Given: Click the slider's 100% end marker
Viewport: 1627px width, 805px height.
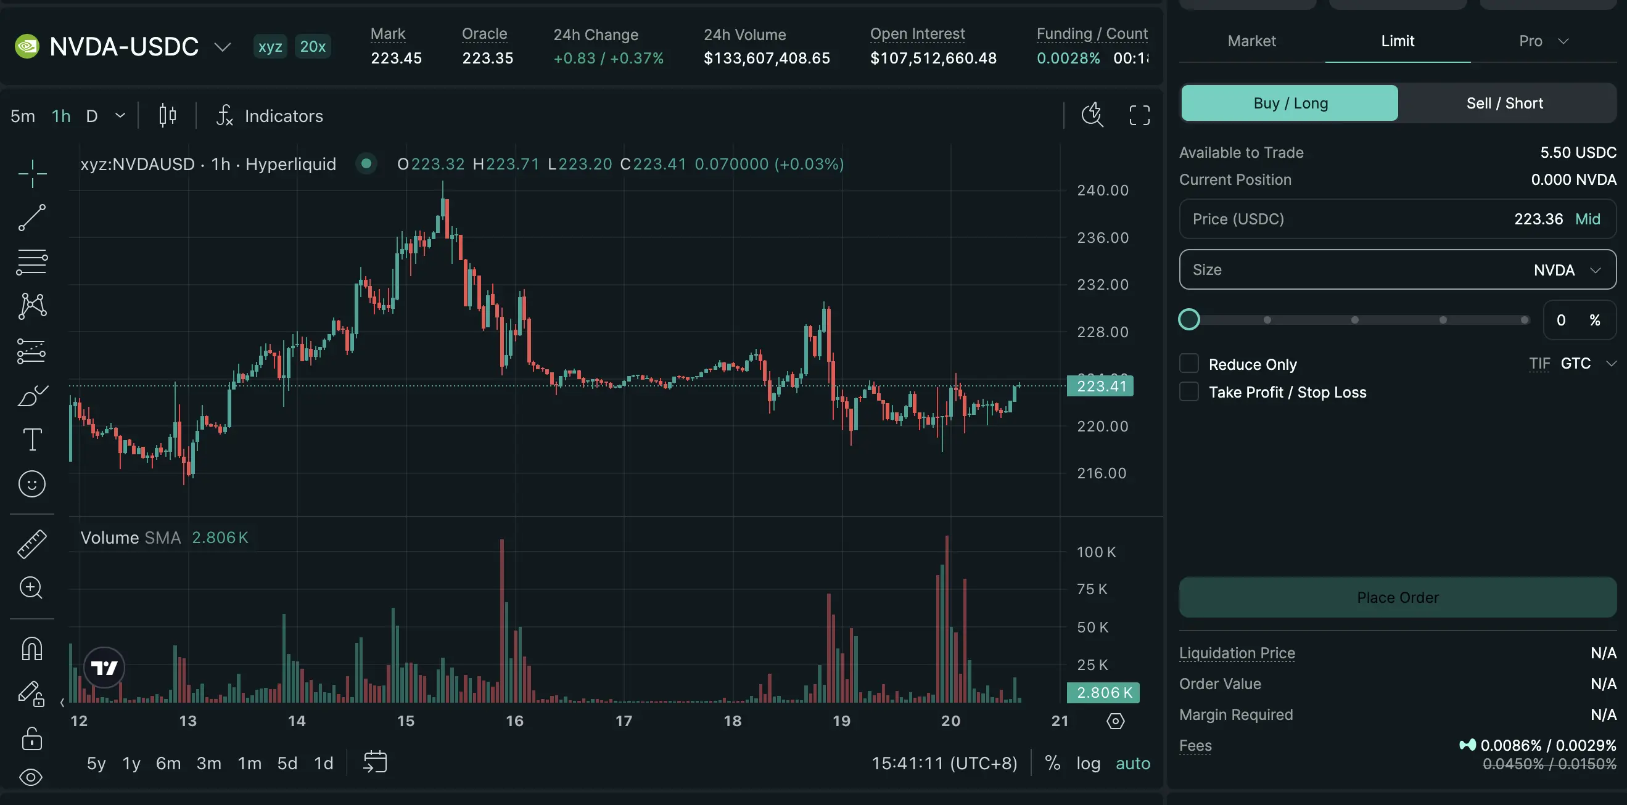Looking at the screenshot, I should point(1525,320).
